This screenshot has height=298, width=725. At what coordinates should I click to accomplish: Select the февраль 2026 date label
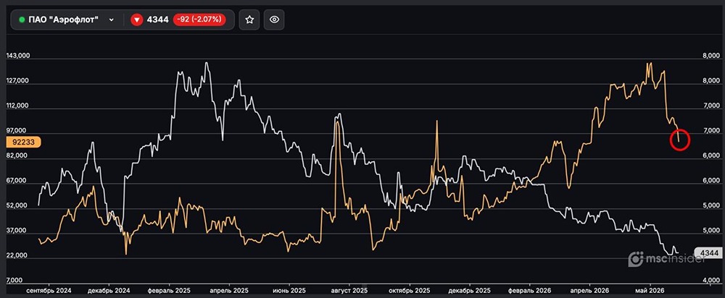click(530, 291)
